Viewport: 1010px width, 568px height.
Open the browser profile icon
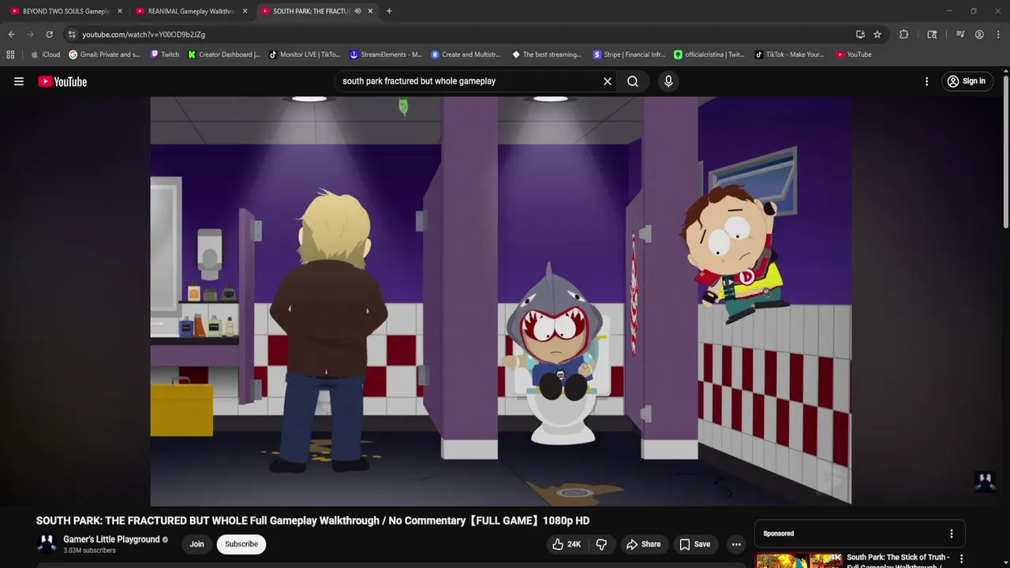(979, 35)
